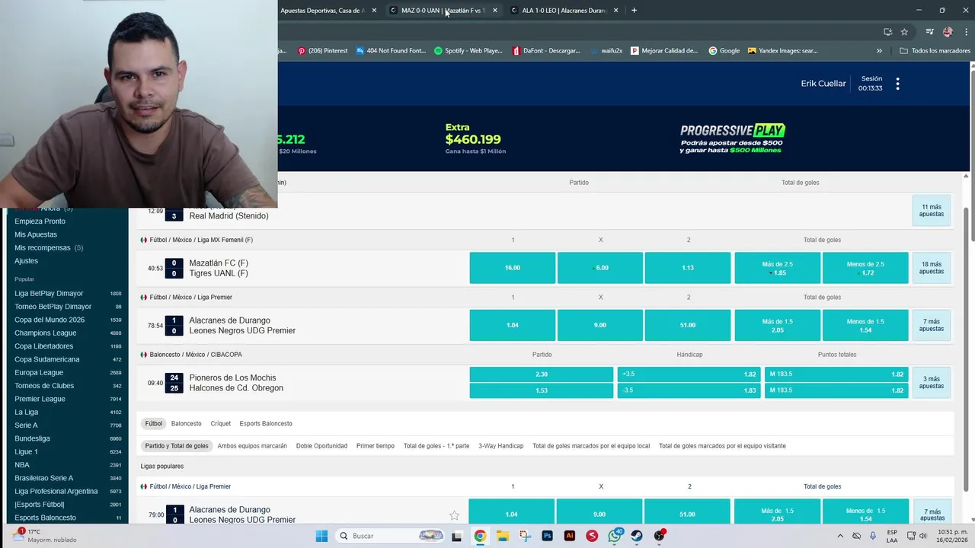This screenshot has height=548, width=975.
Task: Select the Críquet sport tab
Action: click(x=221, y=424)
